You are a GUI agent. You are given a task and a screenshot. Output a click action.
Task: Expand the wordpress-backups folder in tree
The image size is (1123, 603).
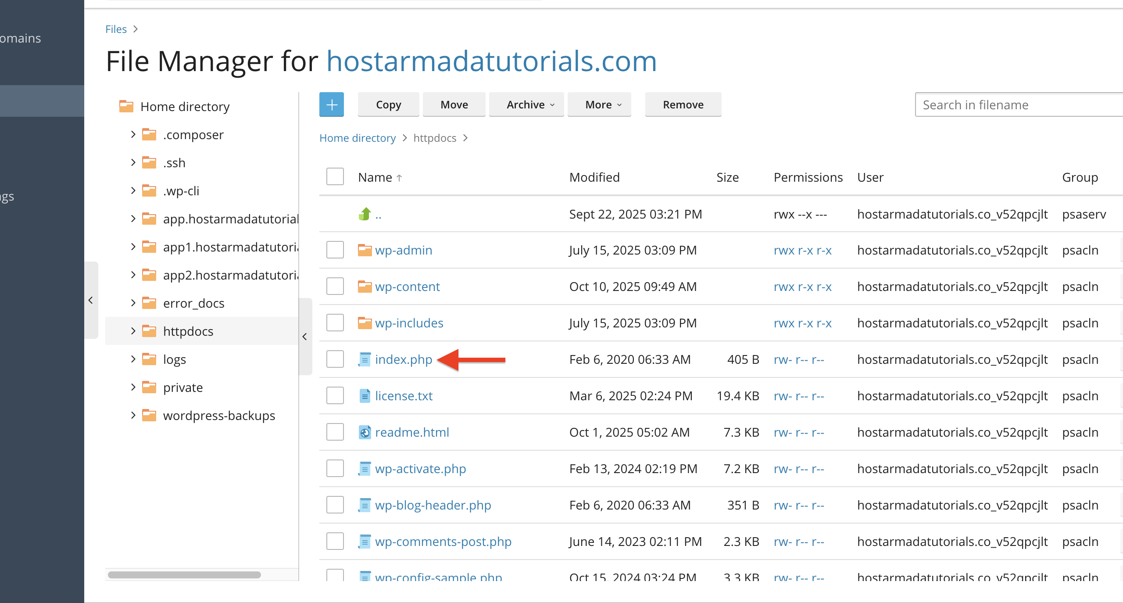[133, 415]
